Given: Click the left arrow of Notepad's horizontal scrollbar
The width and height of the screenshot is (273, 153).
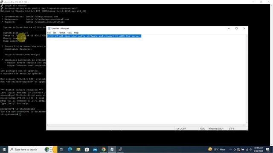Looking at the screenshot, I should tap(48, 125).
